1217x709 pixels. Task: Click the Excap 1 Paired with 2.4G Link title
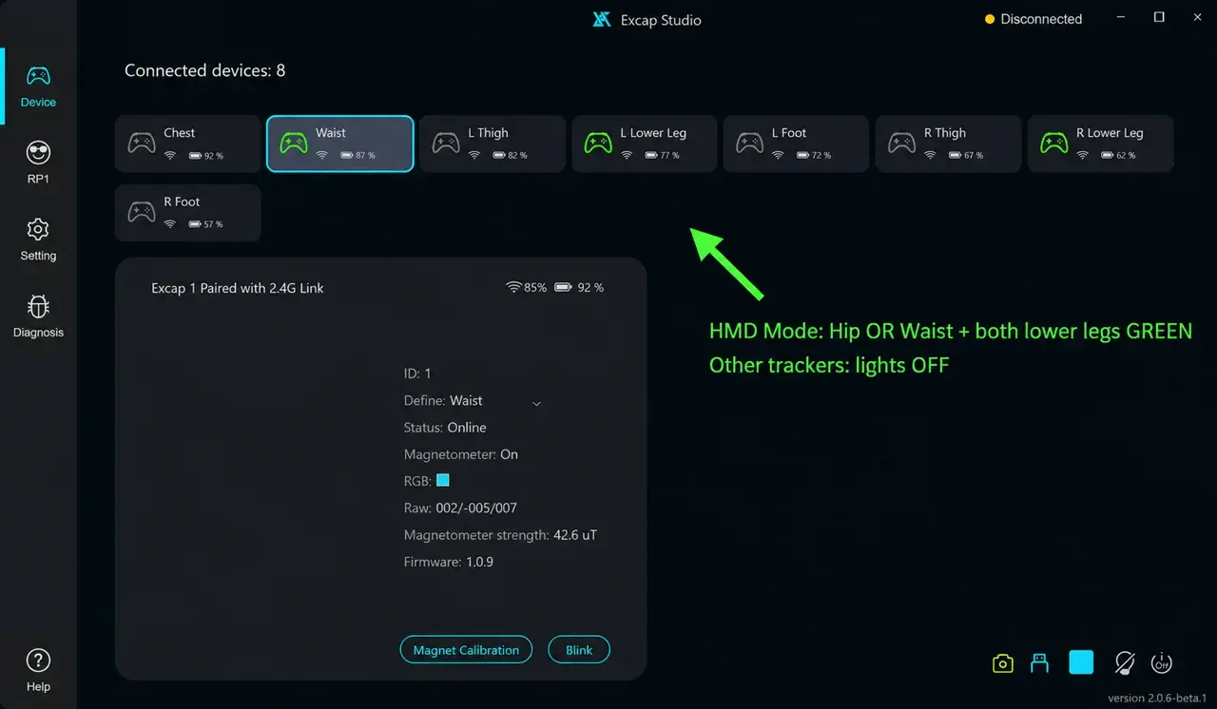(238, 288)
